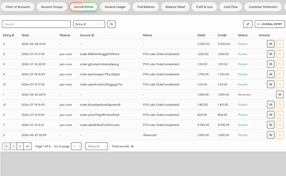286x176 pixels.
Task: Select source ID order:kfxzzlqsdmab3gx6eu4t
Action: click(100, 104)
